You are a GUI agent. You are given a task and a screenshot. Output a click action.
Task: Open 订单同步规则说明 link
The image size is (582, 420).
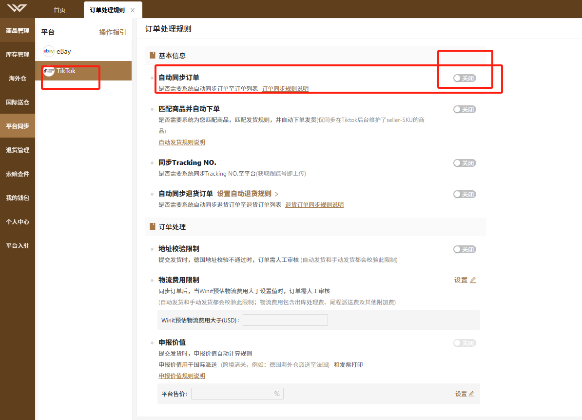pos(285,88)
